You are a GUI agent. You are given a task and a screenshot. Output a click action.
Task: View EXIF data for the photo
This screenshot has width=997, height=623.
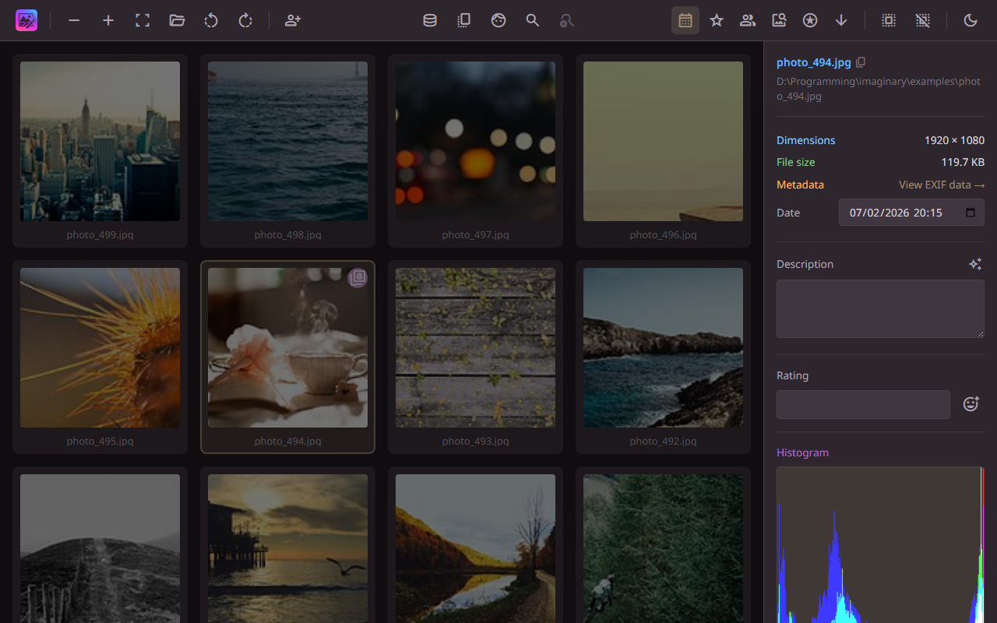942,185
